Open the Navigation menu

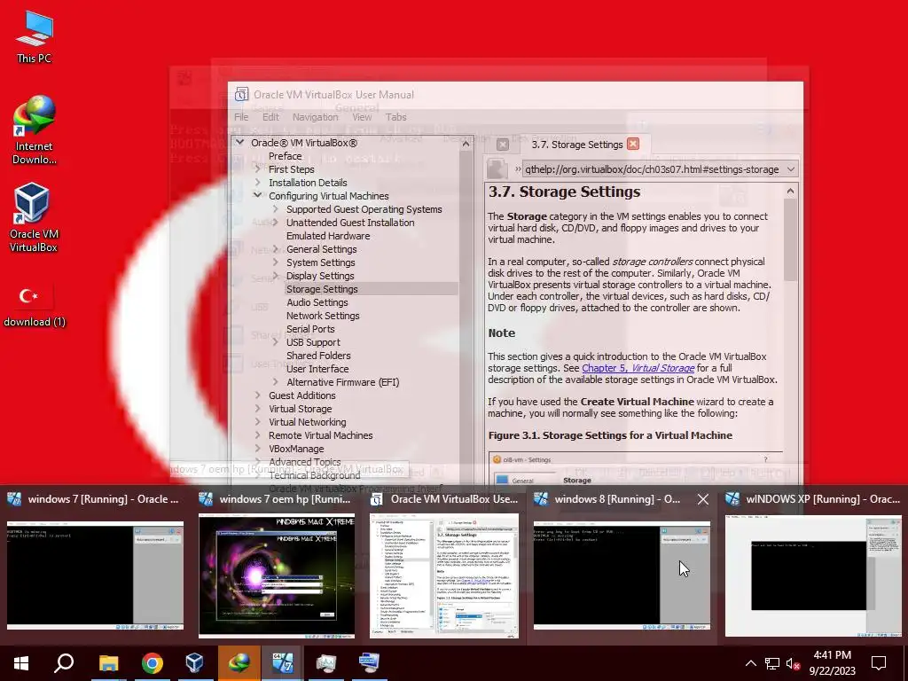pyautogui.click(x=315, y=117)
